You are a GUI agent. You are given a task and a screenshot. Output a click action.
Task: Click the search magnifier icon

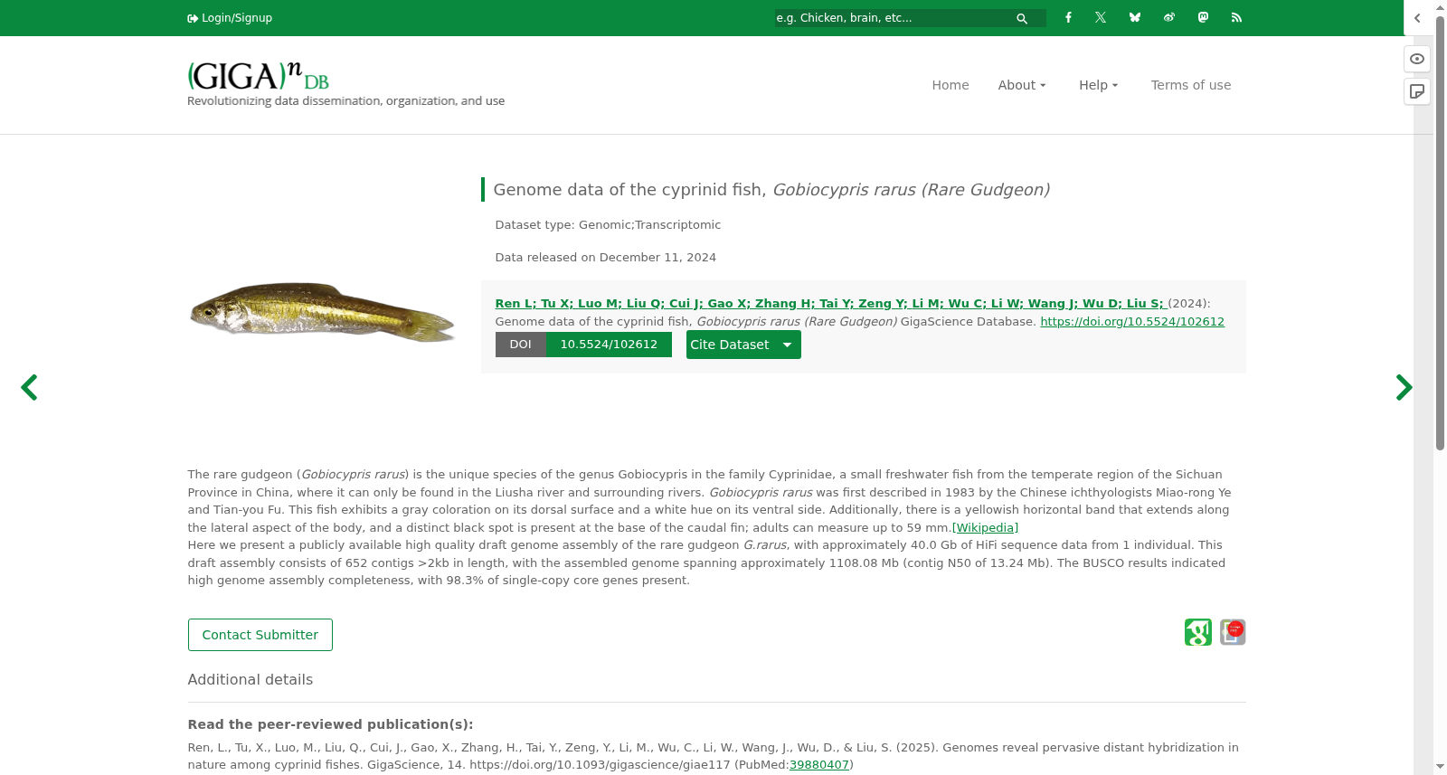[x=1022, y=18]
